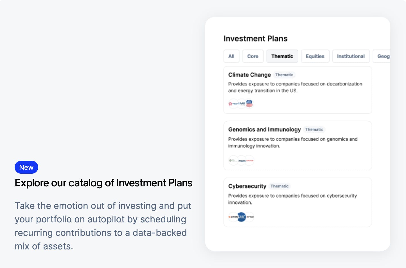Click the red last logo under Genomics and Immunology
The image size is (406, 268).
[250, 160]
